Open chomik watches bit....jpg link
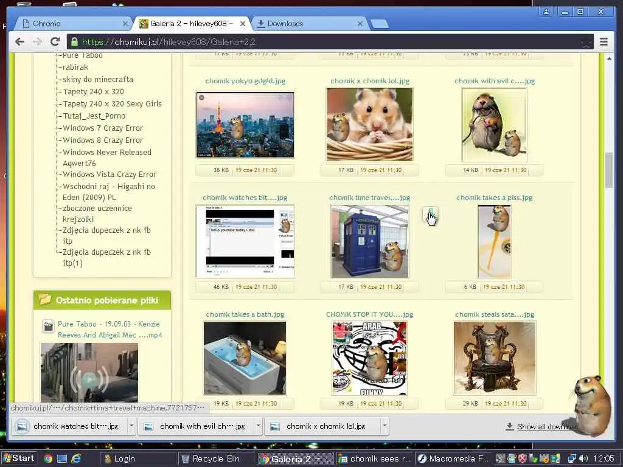The width and height of the screenshot is (623, 467). click(x=245, y=198)
